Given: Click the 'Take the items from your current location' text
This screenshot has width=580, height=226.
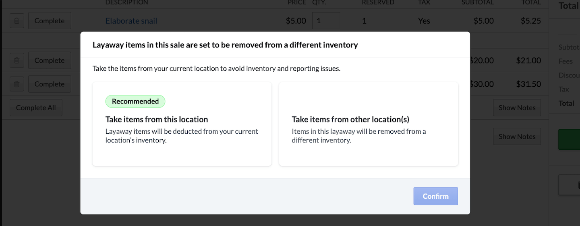Looking at the screenshot, I should click(216, 69).
